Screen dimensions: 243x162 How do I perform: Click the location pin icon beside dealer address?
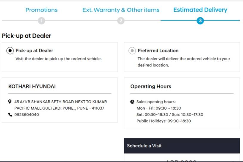click(x=10, y=102)
